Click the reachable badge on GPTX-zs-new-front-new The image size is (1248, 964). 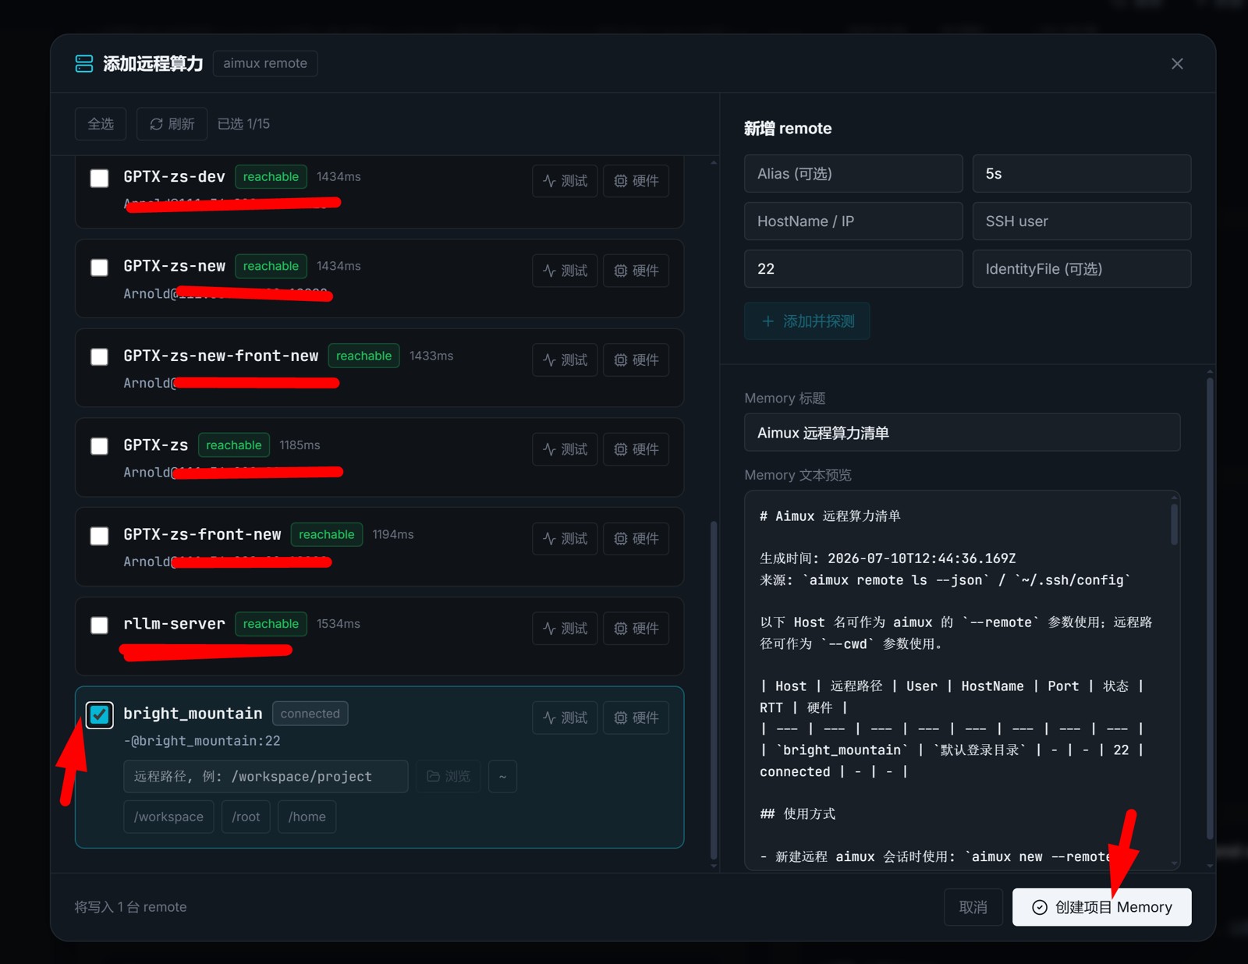click(x=364, y=356)
